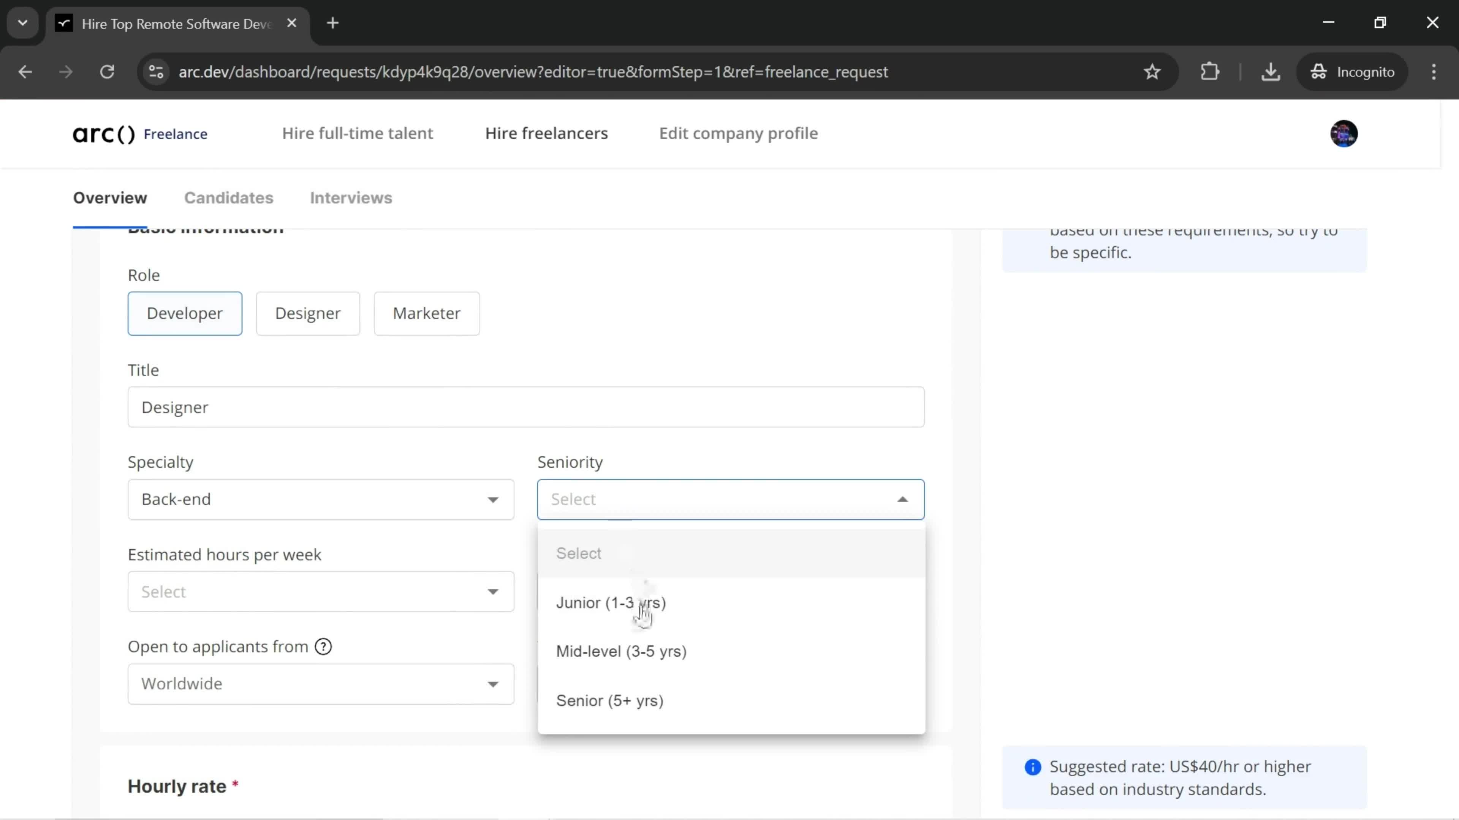The width and height of the screenshot is (1459, 820).
Task: Click the user profile avatar icon
Action: (x=1344, y=133)
